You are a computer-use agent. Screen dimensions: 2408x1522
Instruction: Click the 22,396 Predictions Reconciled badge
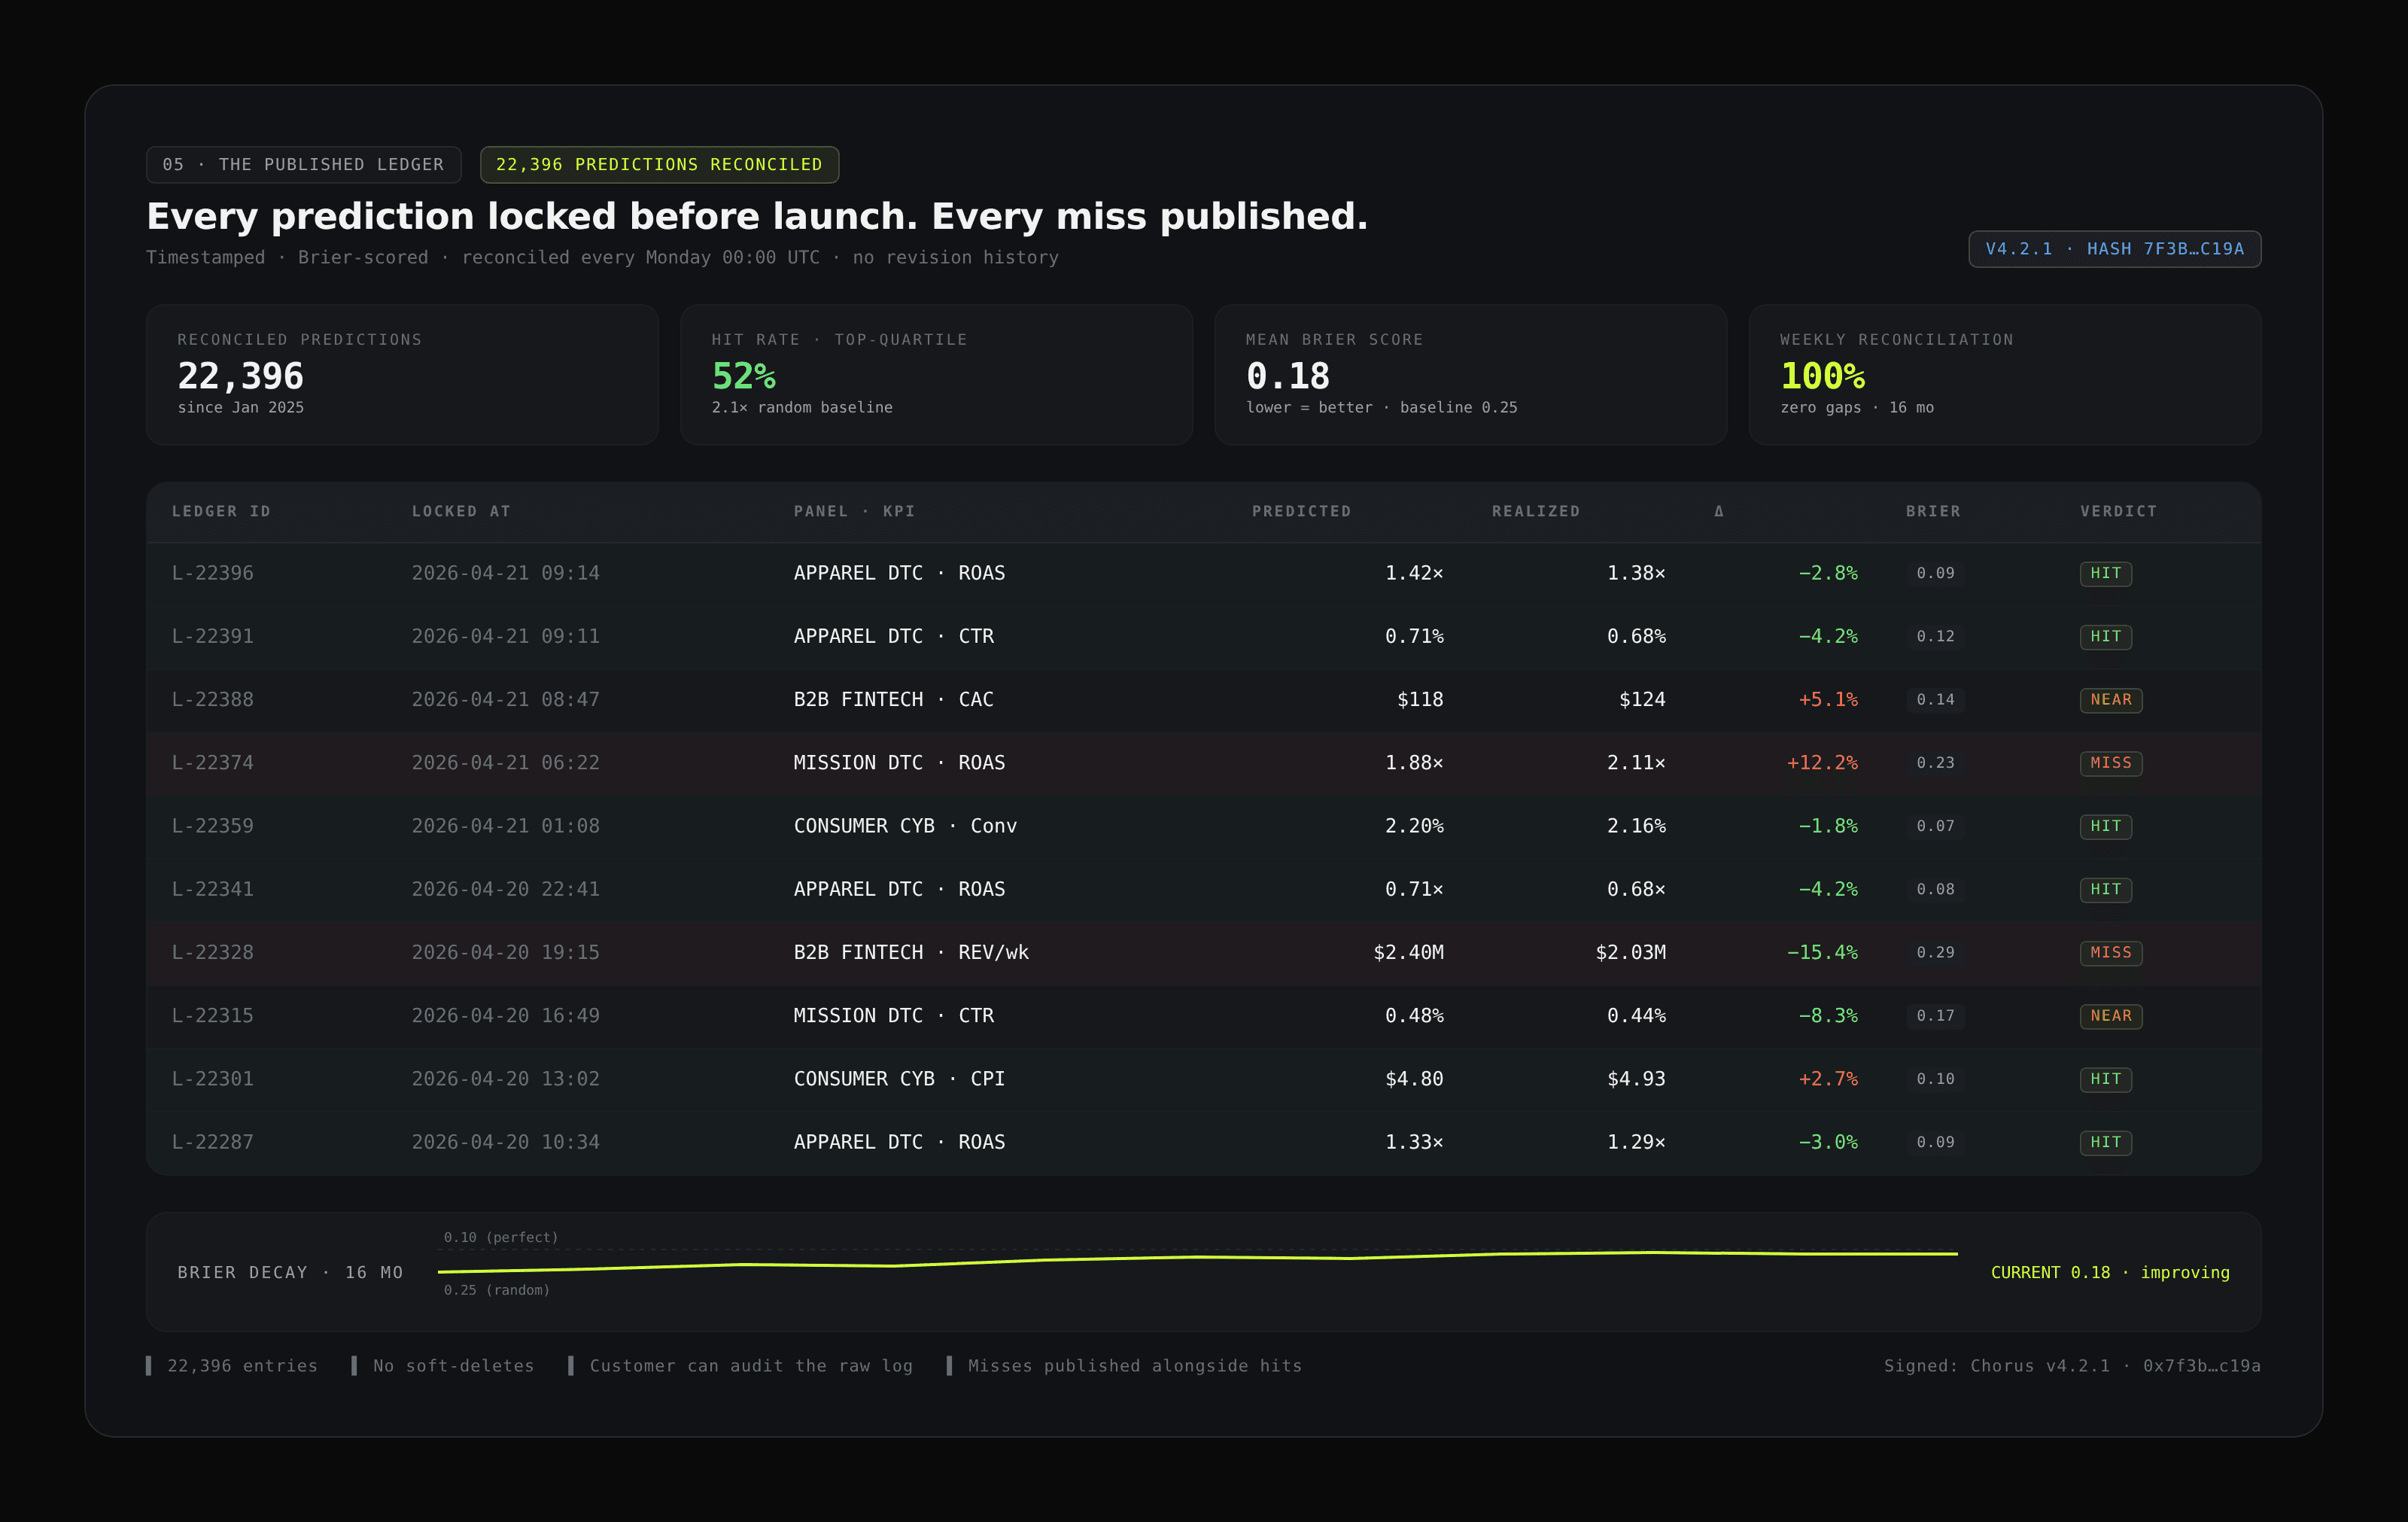[x=659, y=165]
